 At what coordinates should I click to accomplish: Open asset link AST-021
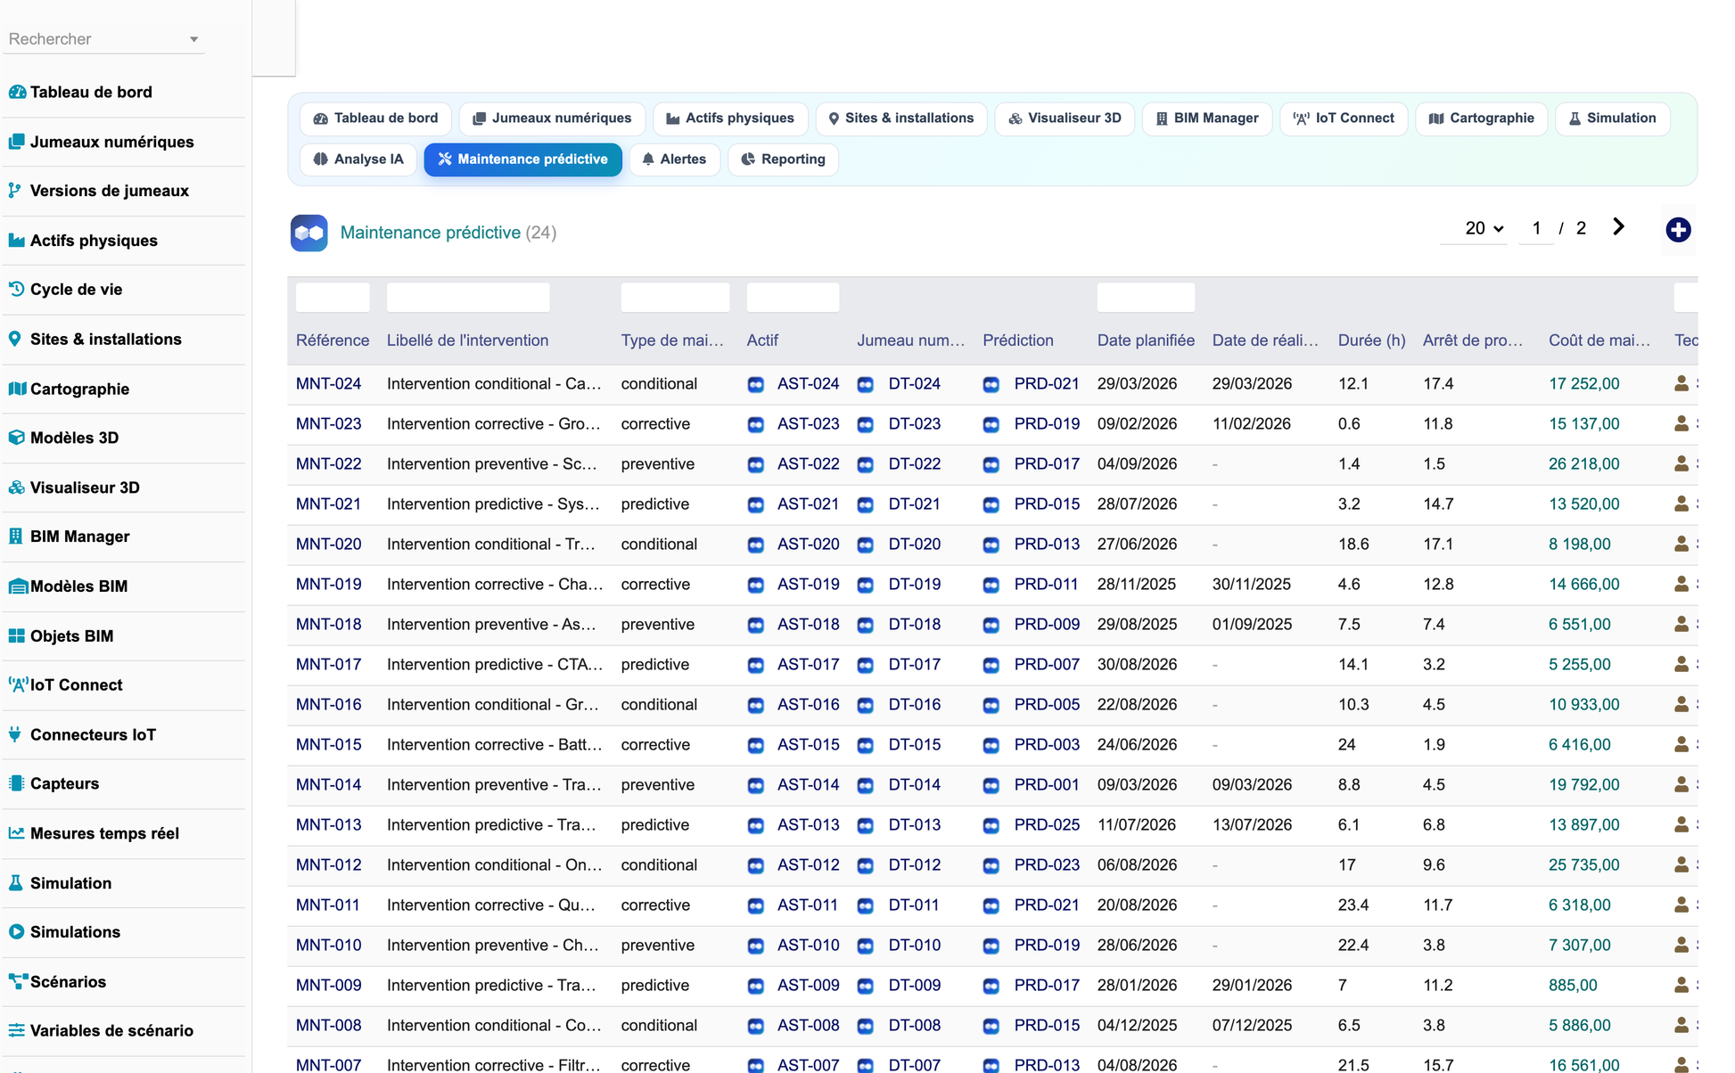point(808,504)
